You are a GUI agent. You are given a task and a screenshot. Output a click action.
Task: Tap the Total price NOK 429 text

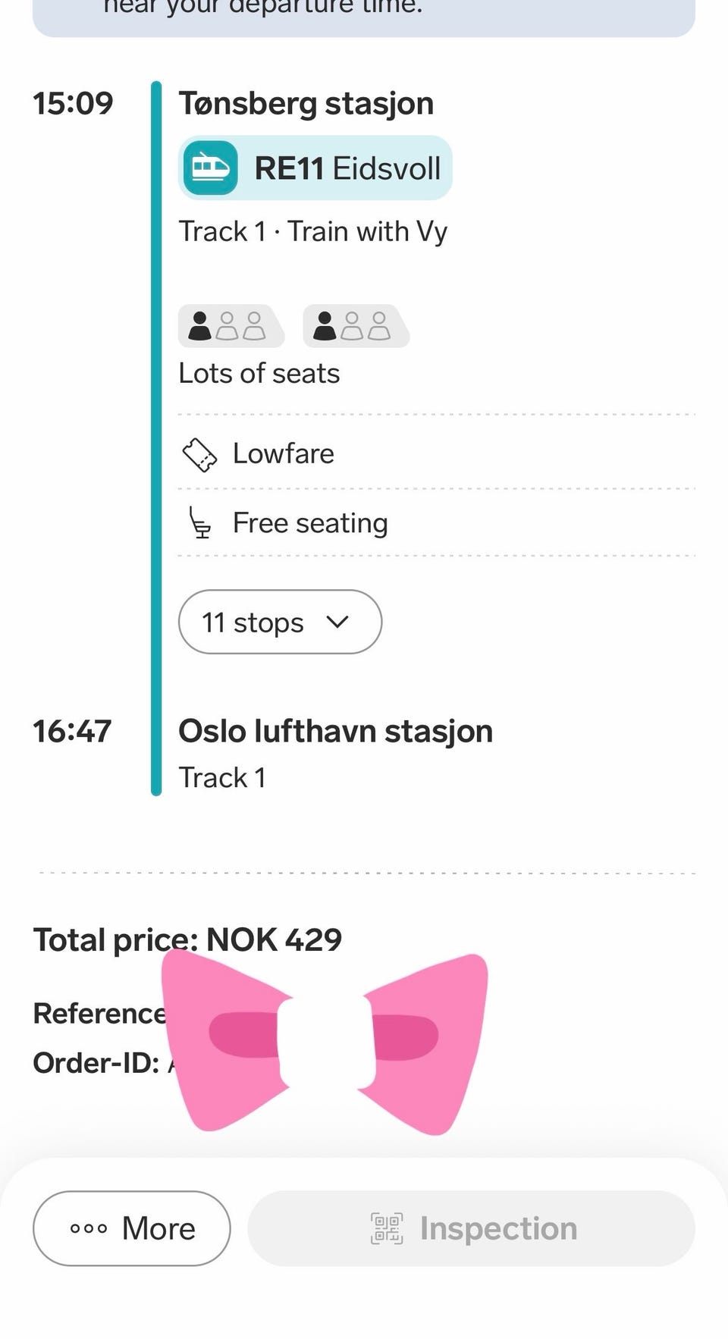coord(187,940)
